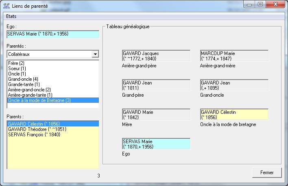Image resolution: width=288 pixels, height=186 pixels.
Task: Click GAVARD Jacques great-grandfather box
Action: pos(156,56)
